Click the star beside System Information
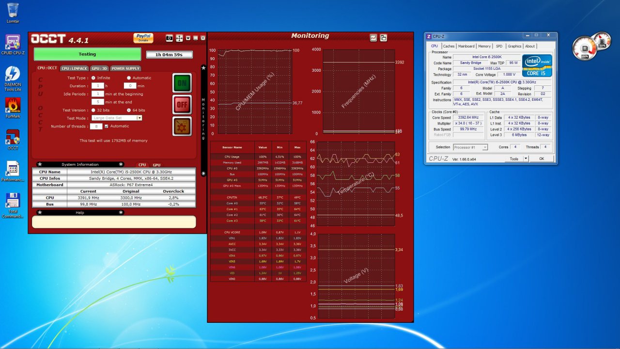This screenshot has height=349, width=620. (x=39, y=164)
